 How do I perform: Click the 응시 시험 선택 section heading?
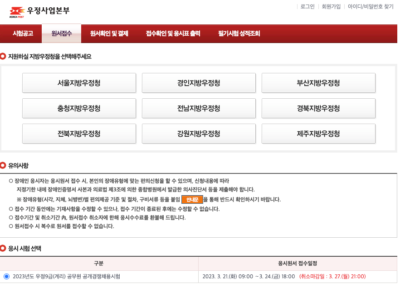click(24, 249)
